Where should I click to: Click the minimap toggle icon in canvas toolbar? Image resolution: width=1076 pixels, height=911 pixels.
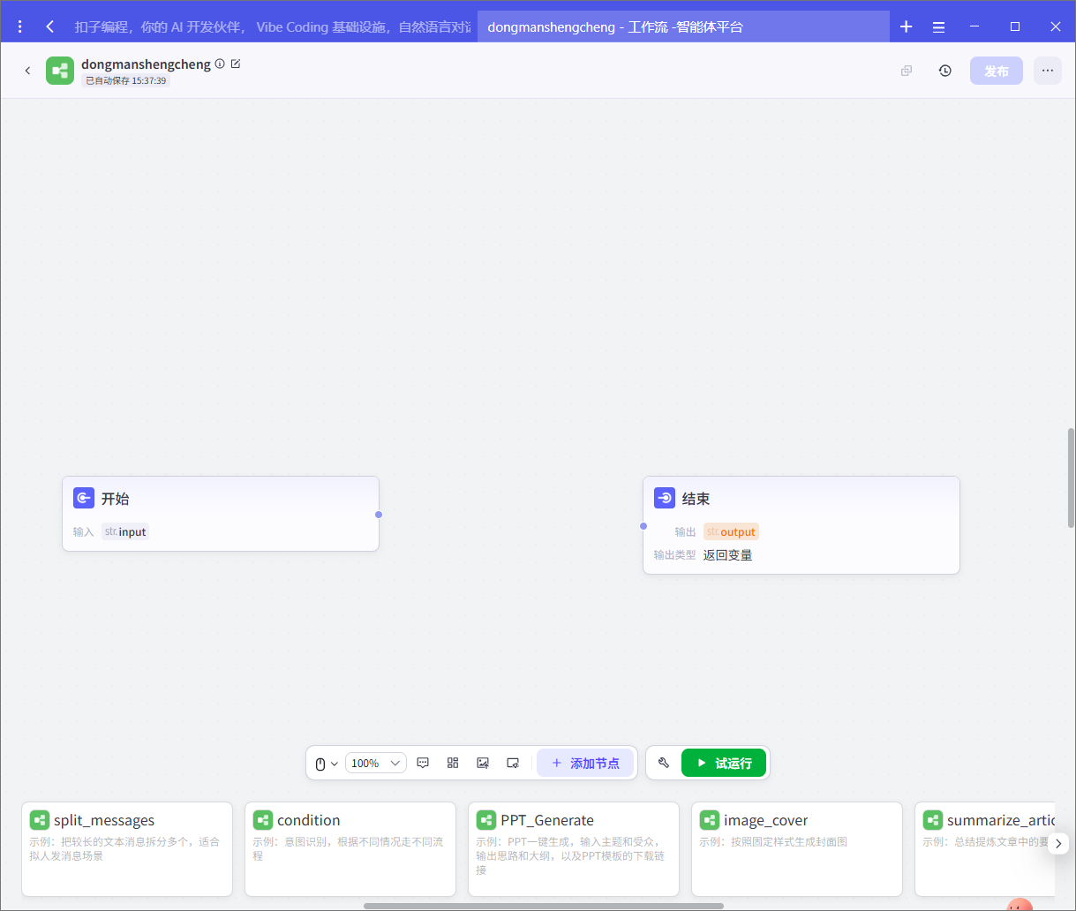click(x=513, y=763)
